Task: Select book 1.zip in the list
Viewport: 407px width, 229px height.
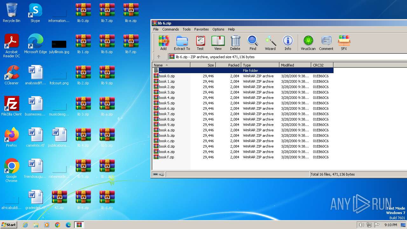Action: 243,81
